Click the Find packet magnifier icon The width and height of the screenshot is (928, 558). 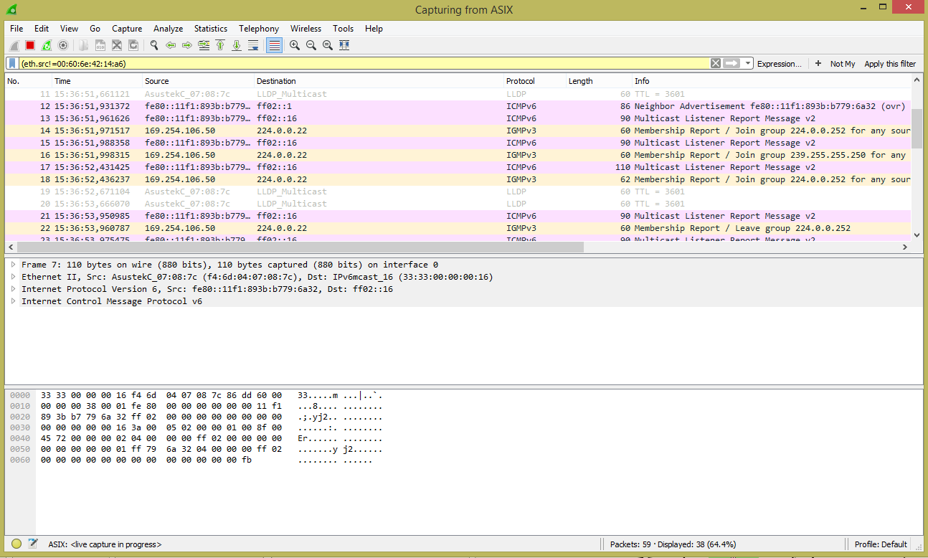[153, 45]
